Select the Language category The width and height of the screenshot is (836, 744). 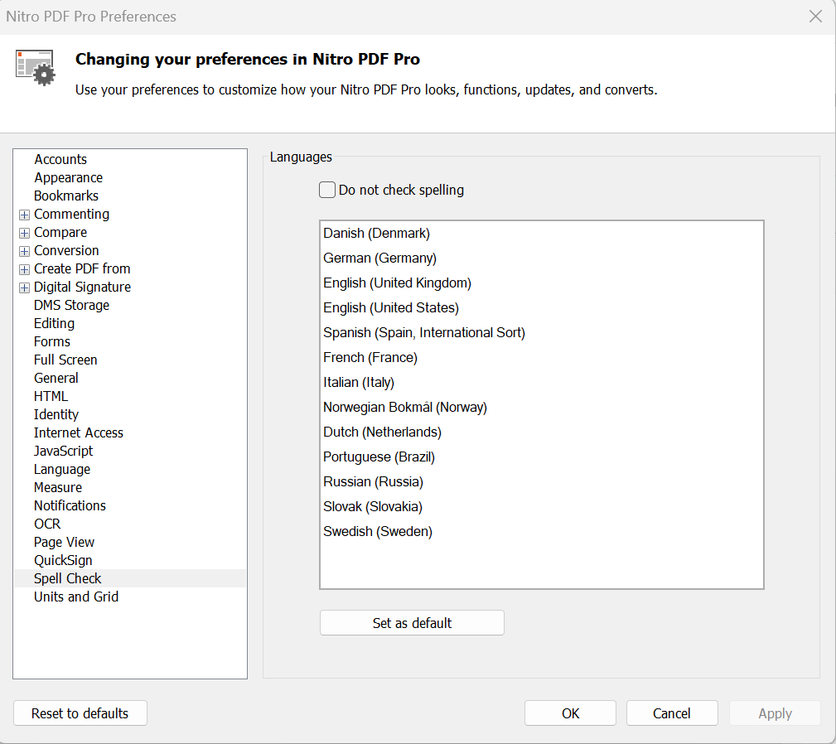62,469
